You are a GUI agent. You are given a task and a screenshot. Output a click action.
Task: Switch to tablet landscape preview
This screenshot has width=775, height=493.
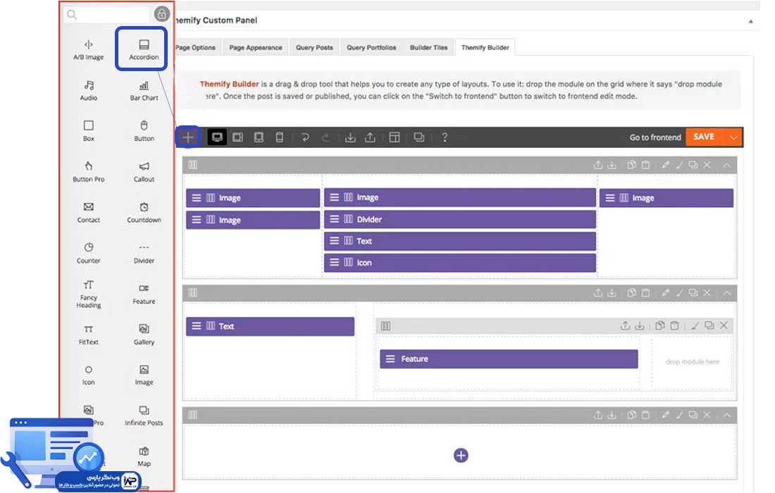point(237,137)
